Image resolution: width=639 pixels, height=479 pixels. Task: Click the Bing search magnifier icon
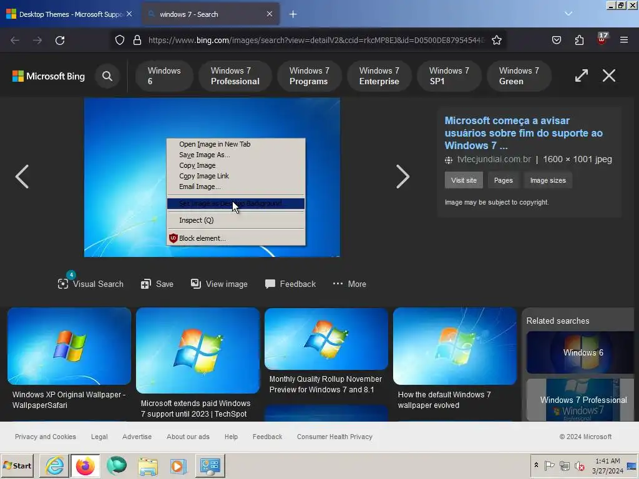coord(107,76)
